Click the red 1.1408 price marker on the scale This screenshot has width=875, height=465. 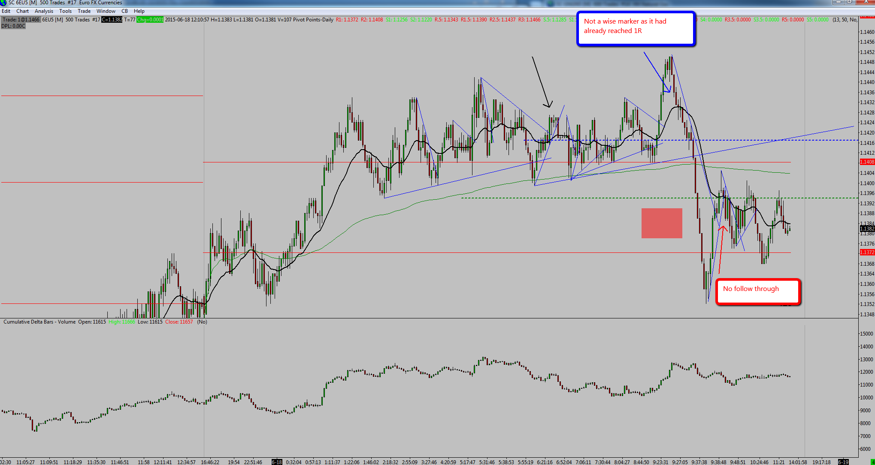[x=867, y=162]
